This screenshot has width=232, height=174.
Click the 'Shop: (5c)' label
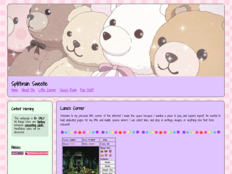point(105,148)
